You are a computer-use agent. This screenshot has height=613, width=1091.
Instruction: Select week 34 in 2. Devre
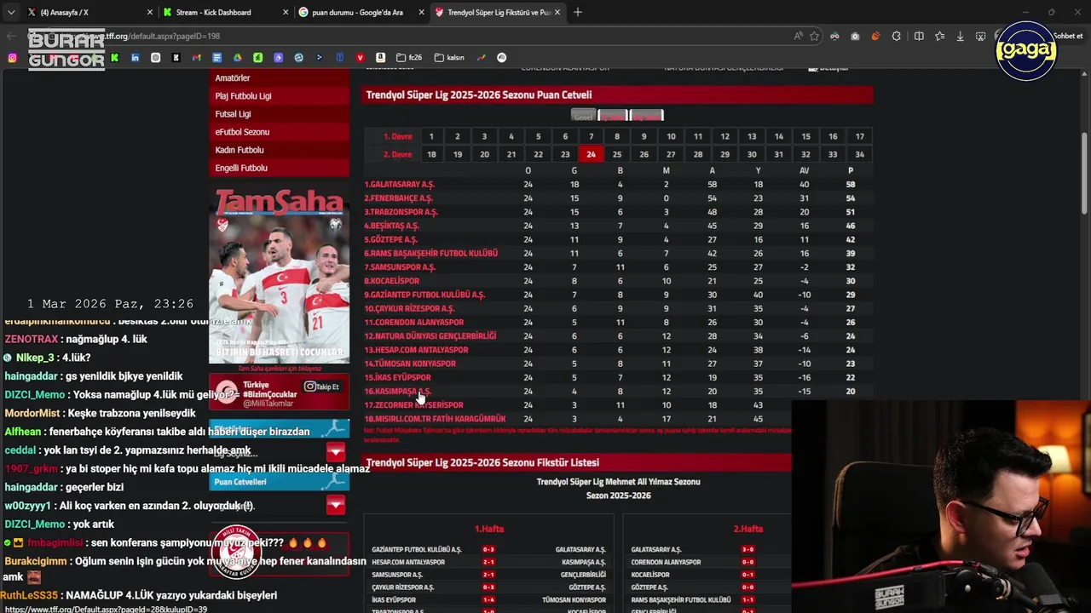point(859,154)
